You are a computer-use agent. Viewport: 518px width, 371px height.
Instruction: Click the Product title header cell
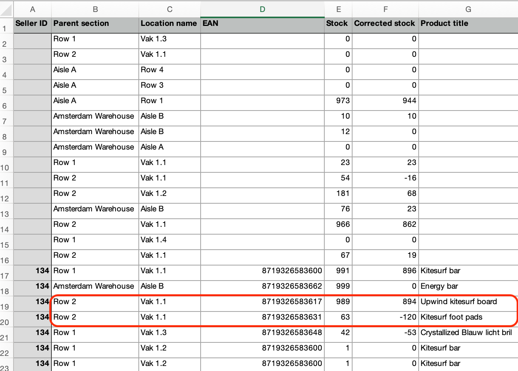pos(468,26)
